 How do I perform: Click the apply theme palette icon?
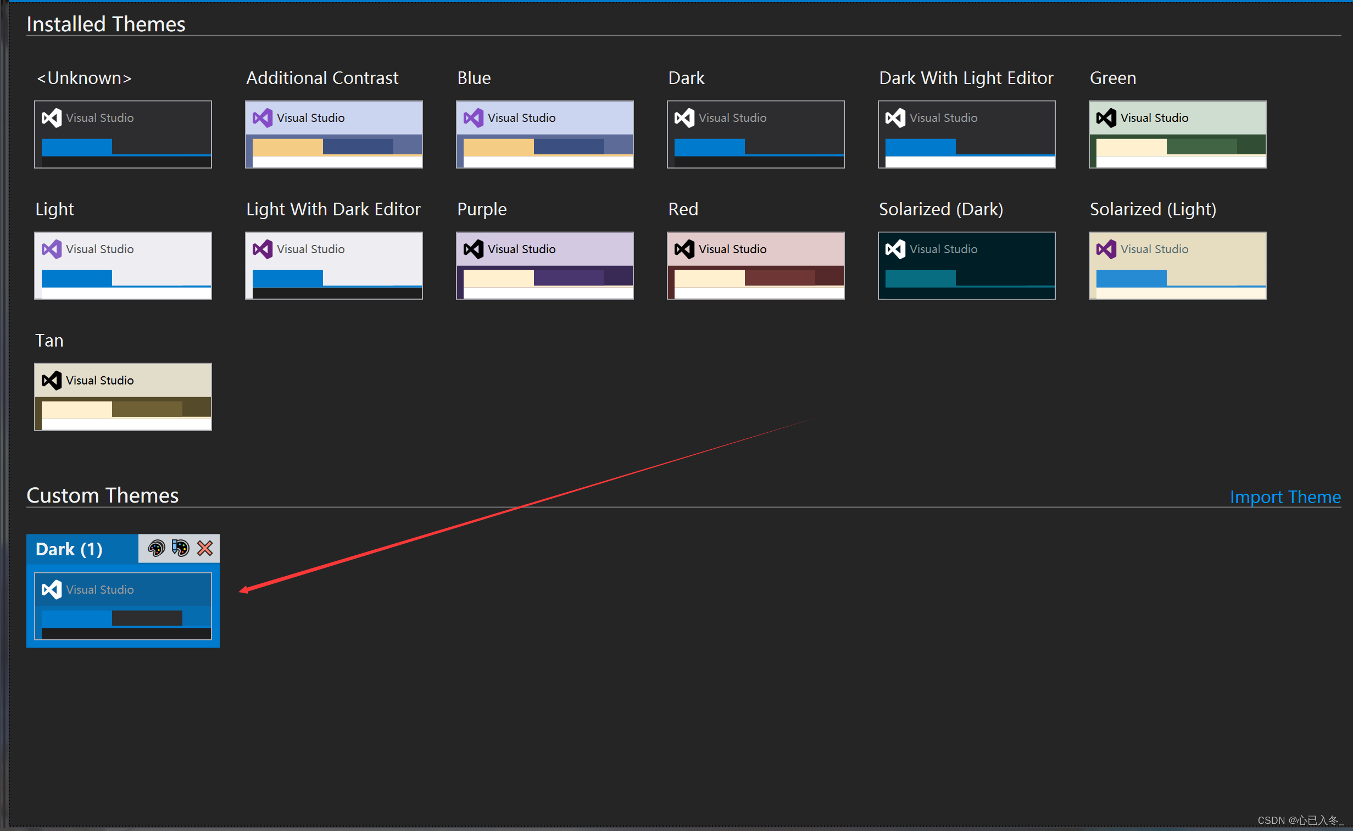(x=156, y=548)
